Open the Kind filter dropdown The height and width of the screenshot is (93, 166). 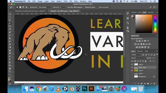(136, 55)
